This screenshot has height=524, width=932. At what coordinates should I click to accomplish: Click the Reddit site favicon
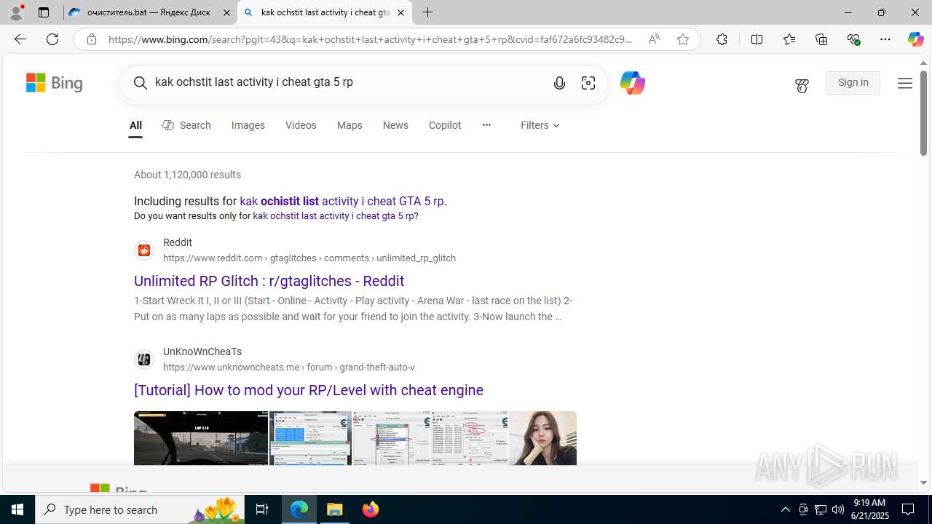144,250
